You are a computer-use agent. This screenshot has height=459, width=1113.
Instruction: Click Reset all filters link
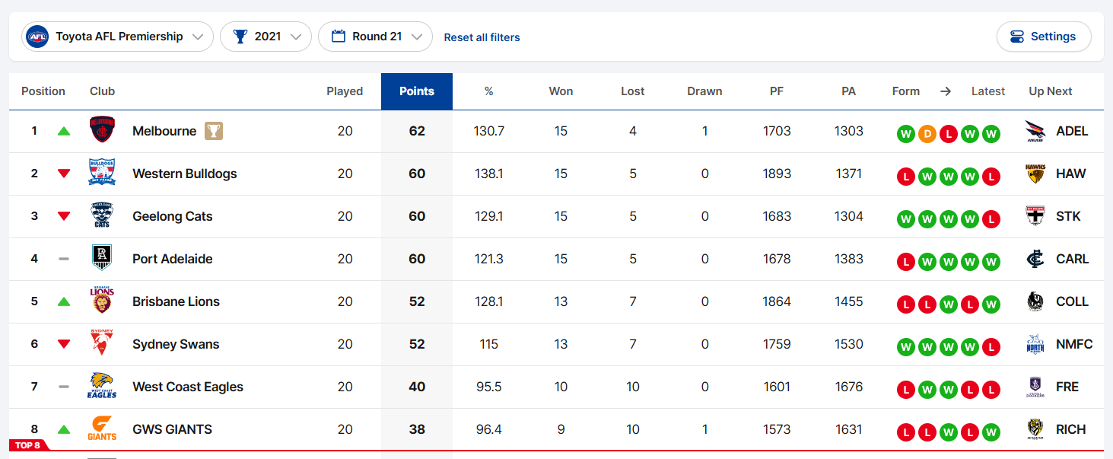482,37
